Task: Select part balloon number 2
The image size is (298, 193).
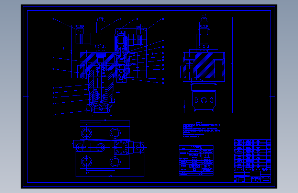Action: (x=53, y=103)
